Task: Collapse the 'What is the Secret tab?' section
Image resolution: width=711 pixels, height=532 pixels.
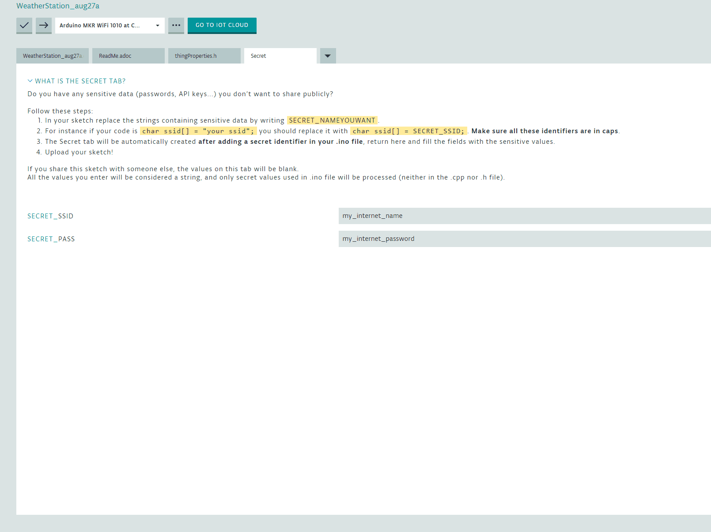Action: 76,81
